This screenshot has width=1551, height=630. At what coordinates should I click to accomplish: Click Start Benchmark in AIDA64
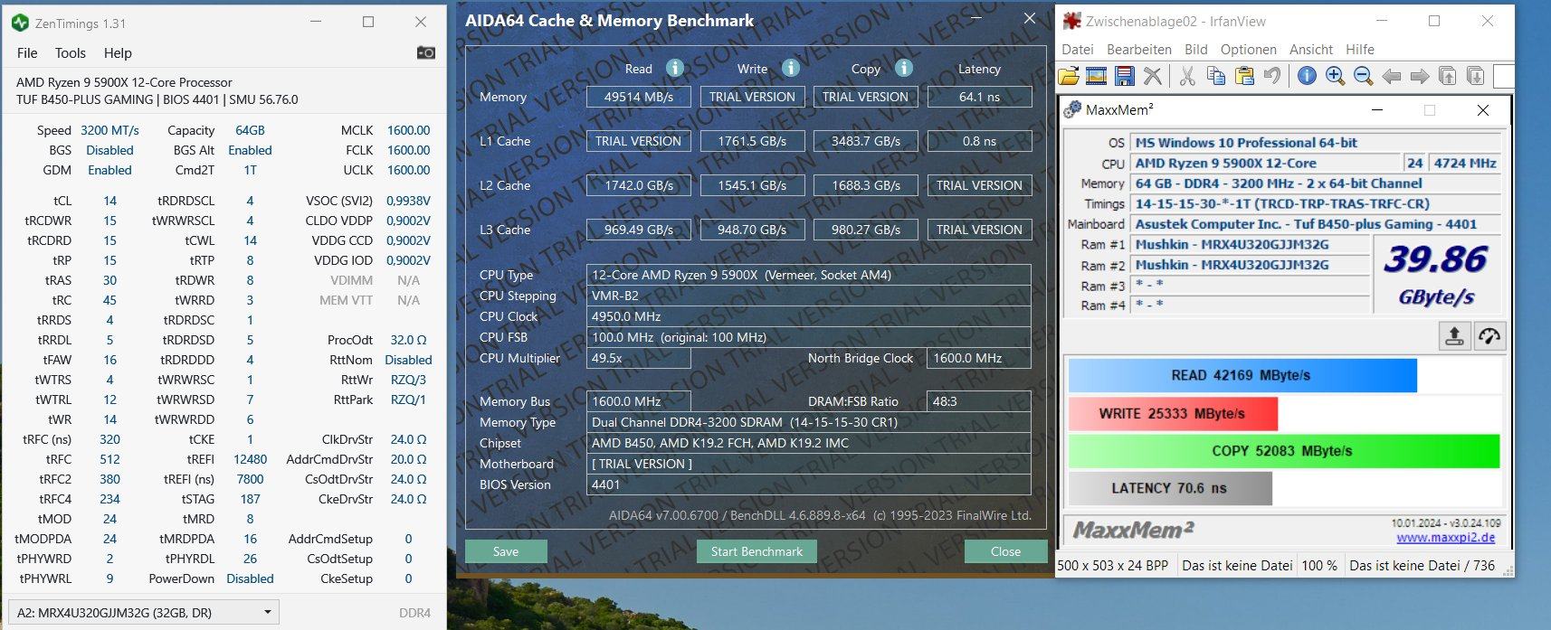tap(756, 551)
